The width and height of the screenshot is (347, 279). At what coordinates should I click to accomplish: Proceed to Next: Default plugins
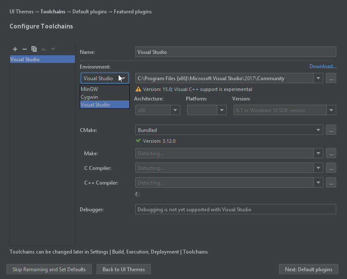(309, 269)
